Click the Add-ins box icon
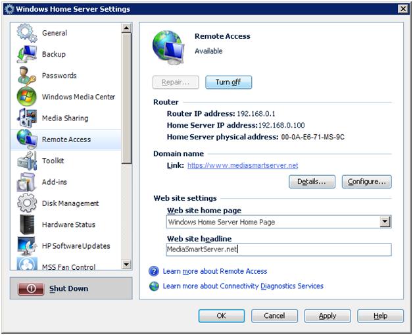Screen dimensions: 413x335 click(26, 182)
